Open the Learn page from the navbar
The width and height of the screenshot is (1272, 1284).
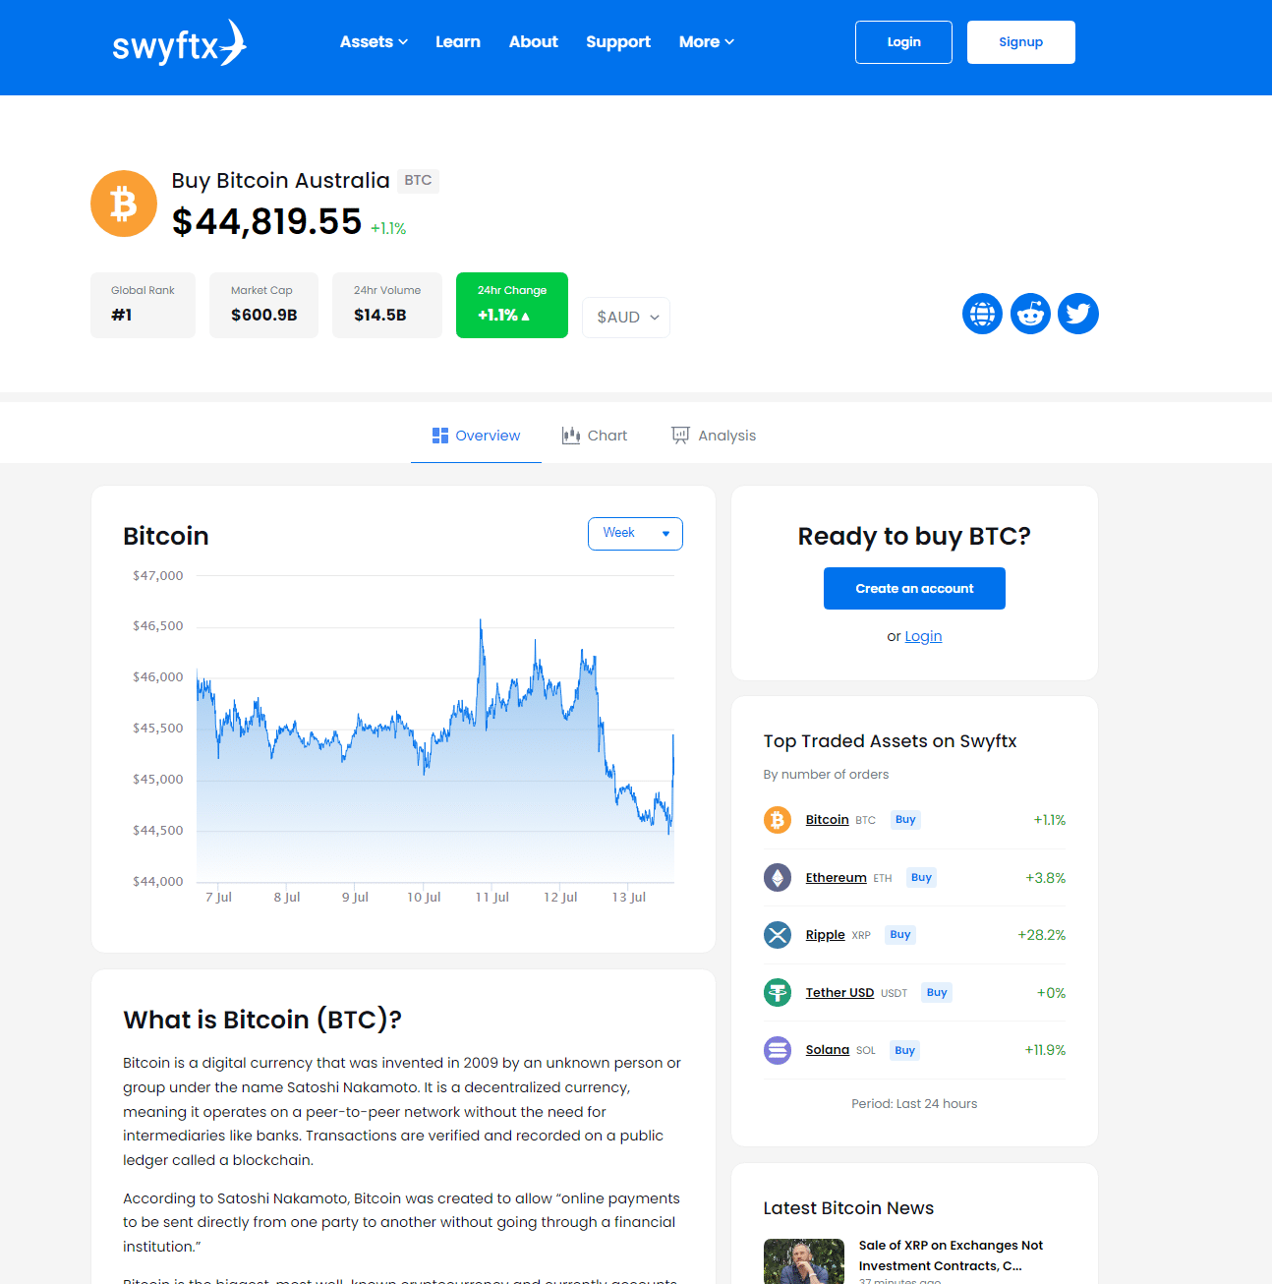tap(458, 42)
